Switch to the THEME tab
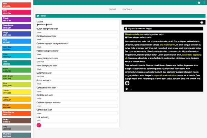The height and width of the screenshot is (138, 207). click(112, 9)
